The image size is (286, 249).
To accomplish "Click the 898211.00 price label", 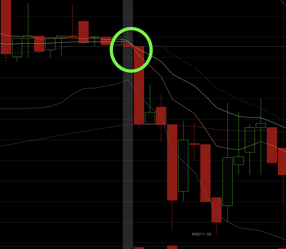I will click(202, 234).
